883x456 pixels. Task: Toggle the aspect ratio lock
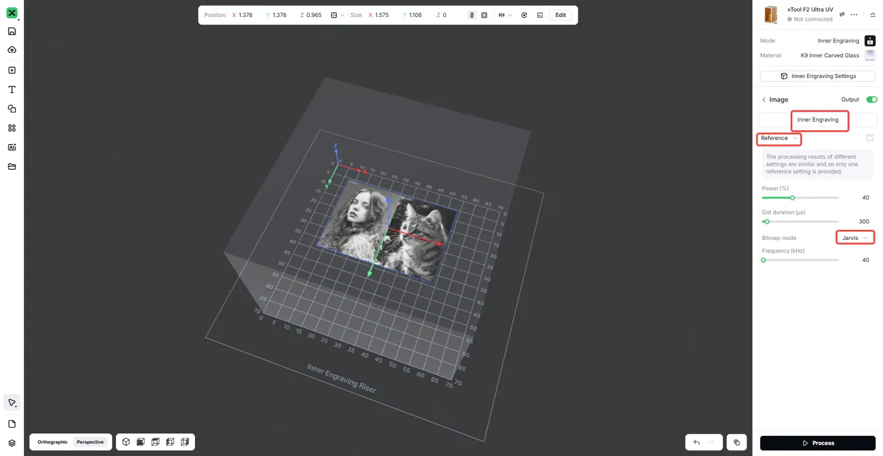(x=471, y=15)
